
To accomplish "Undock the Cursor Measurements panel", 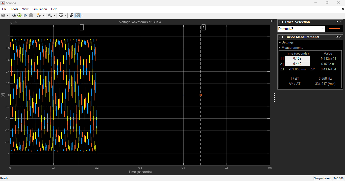I will coord(337,37).
